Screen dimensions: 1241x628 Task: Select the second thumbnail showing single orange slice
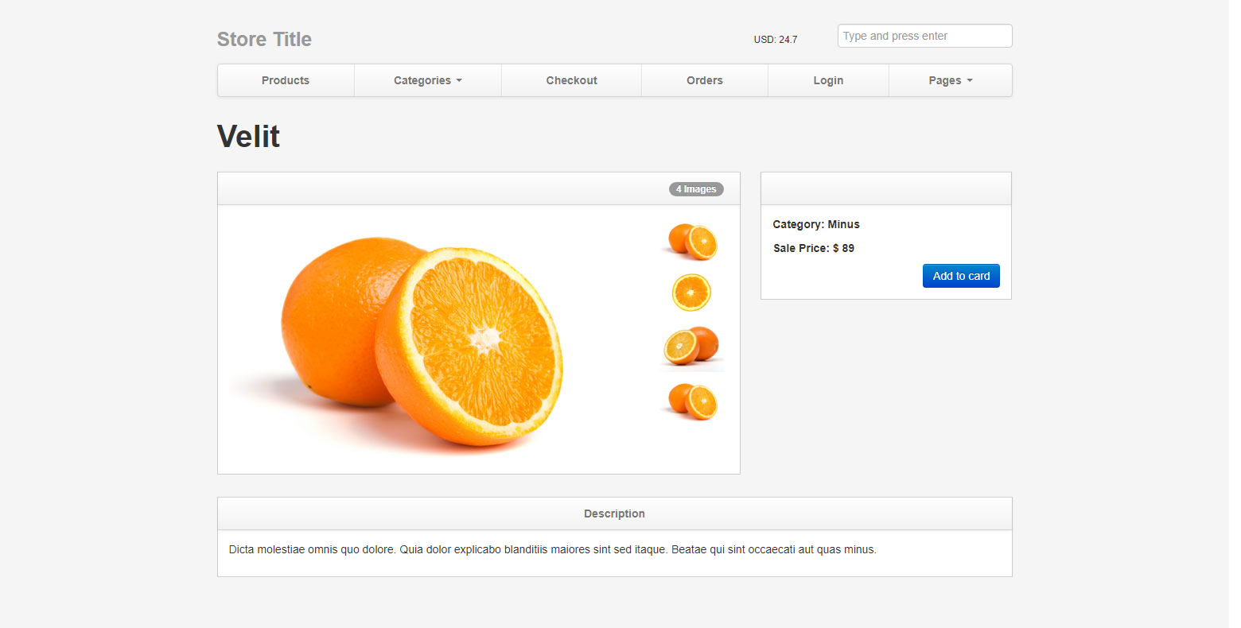pos(692,293)
